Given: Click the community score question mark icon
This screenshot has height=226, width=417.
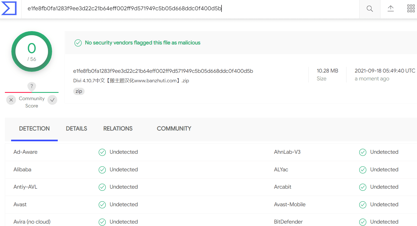Looking at the screenshot, I should pos(32,86).
